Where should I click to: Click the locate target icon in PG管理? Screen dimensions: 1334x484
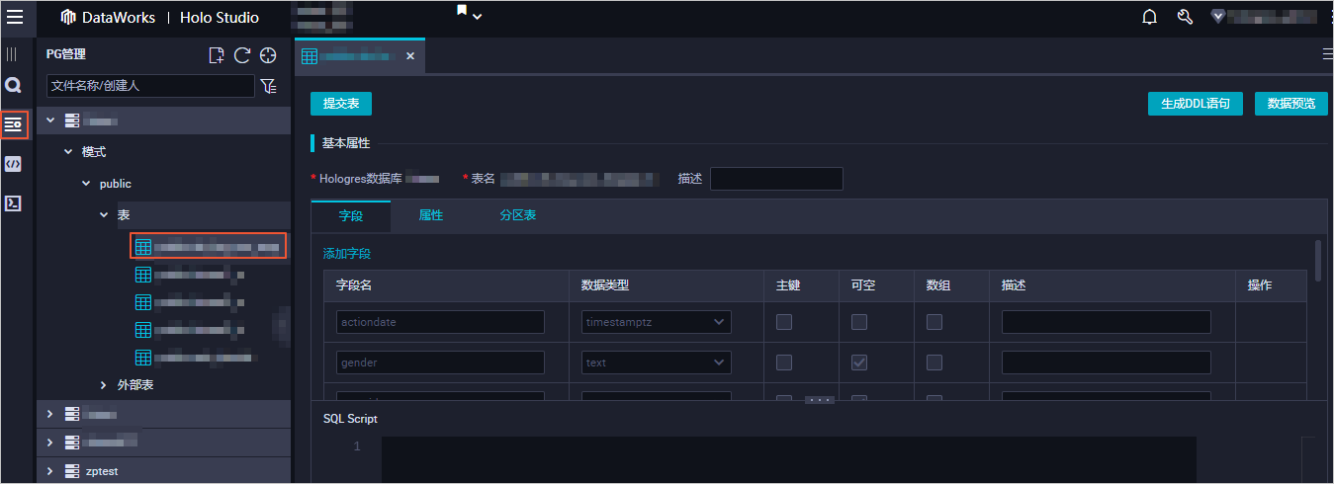267,55
